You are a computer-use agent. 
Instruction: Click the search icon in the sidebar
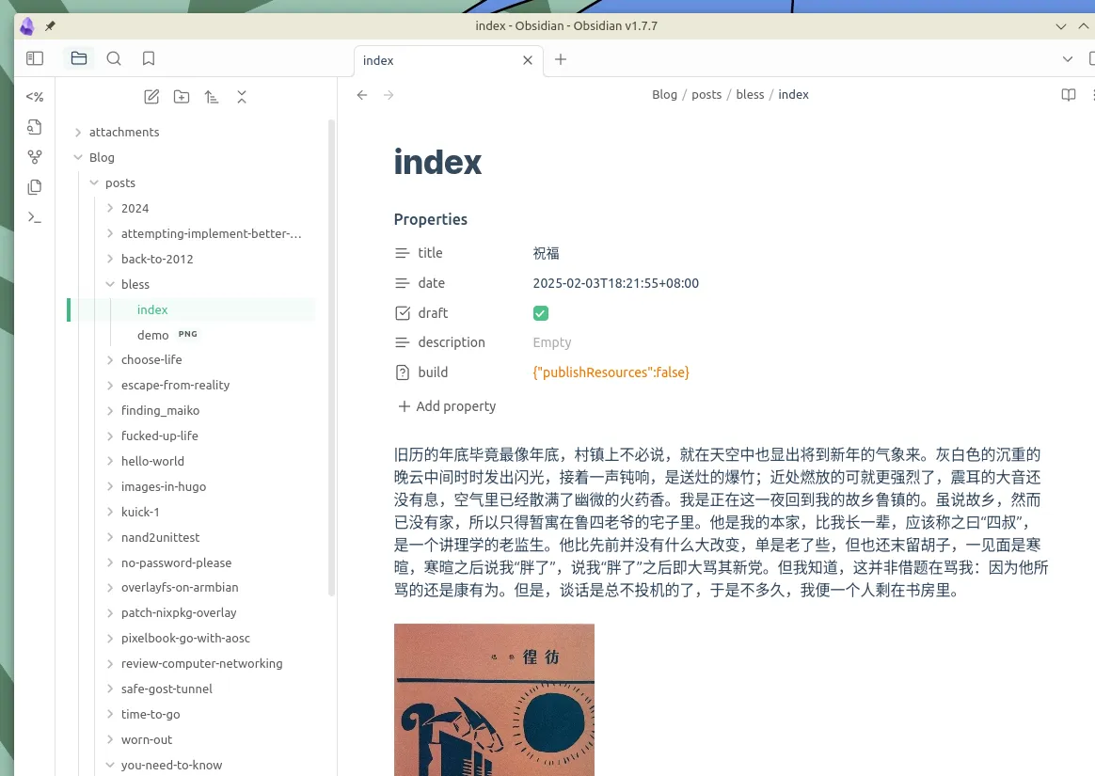pos(114,57)
